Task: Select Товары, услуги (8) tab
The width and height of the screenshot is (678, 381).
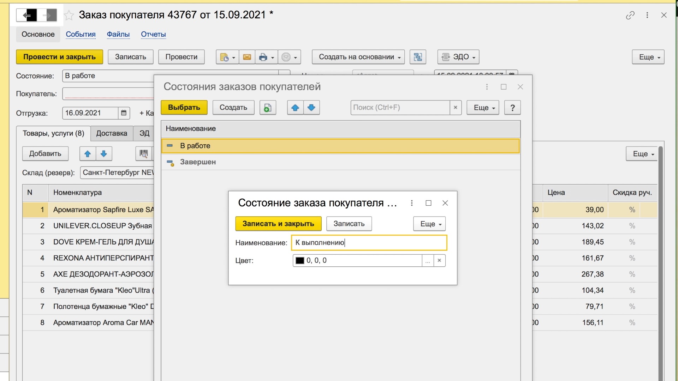Action: (53, 133)
